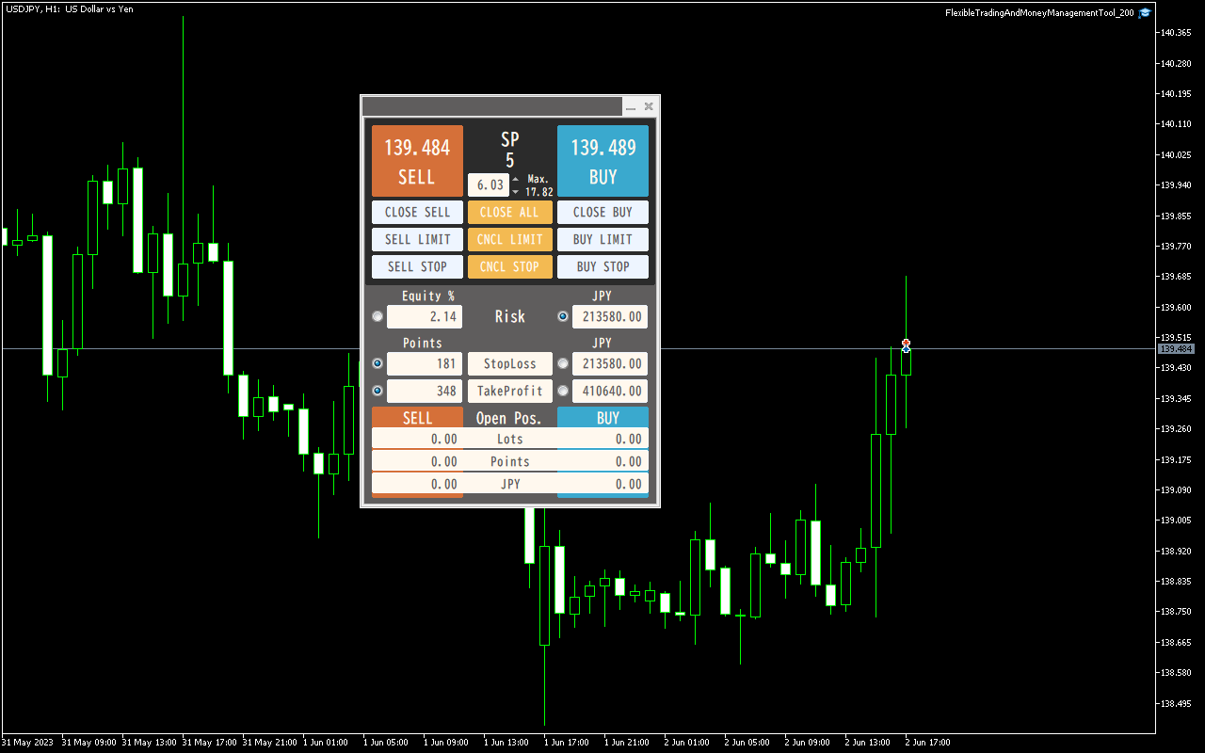Screen dimensions: 1205x753
Task: Click the 140.365 price axis label
Action: (1176, 33)
